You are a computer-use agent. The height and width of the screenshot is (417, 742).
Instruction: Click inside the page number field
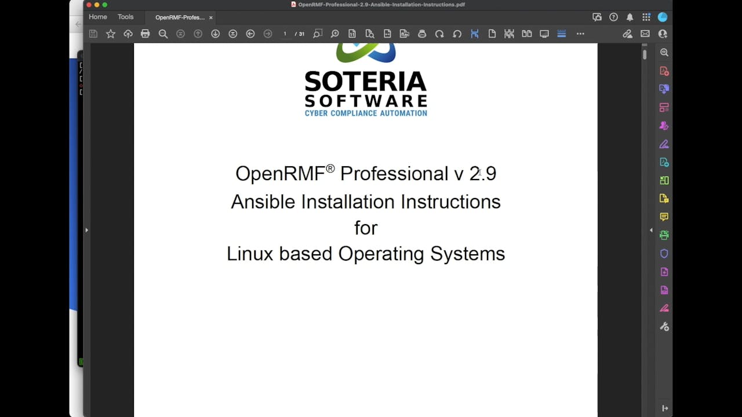click(x=285, y=34)
